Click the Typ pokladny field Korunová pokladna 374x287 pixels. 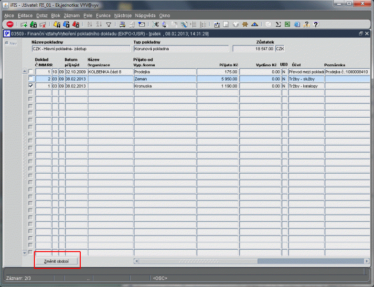tap(181, 49)
